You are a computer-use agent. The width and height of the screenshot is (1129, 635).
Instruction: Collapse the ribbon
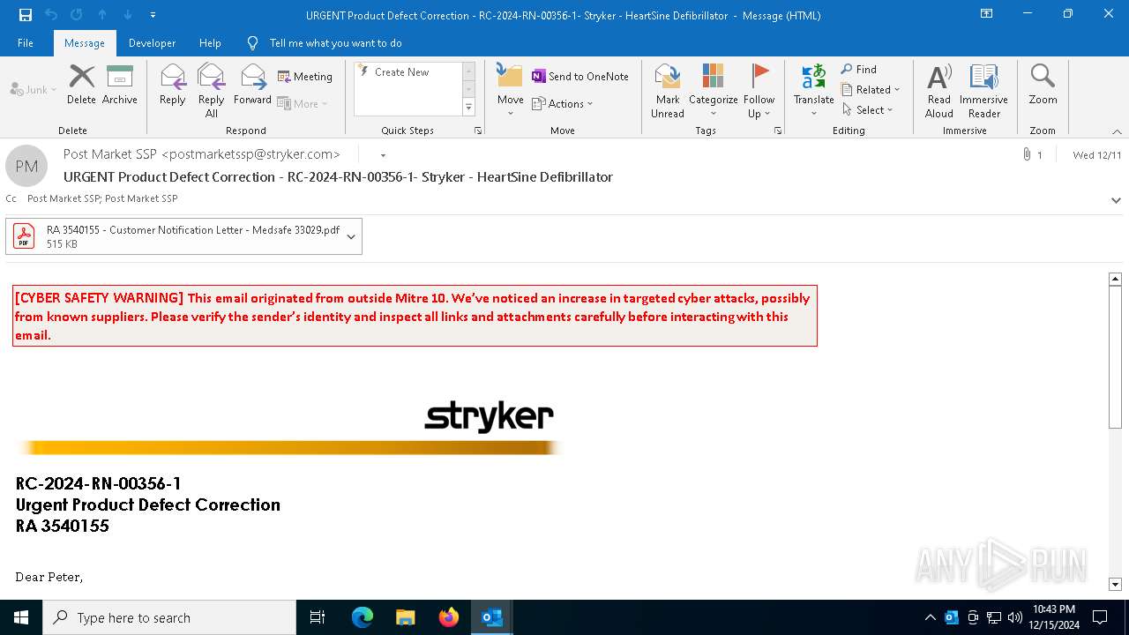pos(1116,131)
